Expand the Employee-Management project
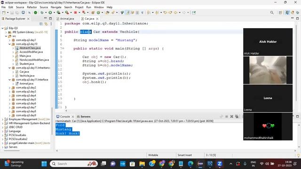This screenshot has height=169, width=301. click(2, 119)
